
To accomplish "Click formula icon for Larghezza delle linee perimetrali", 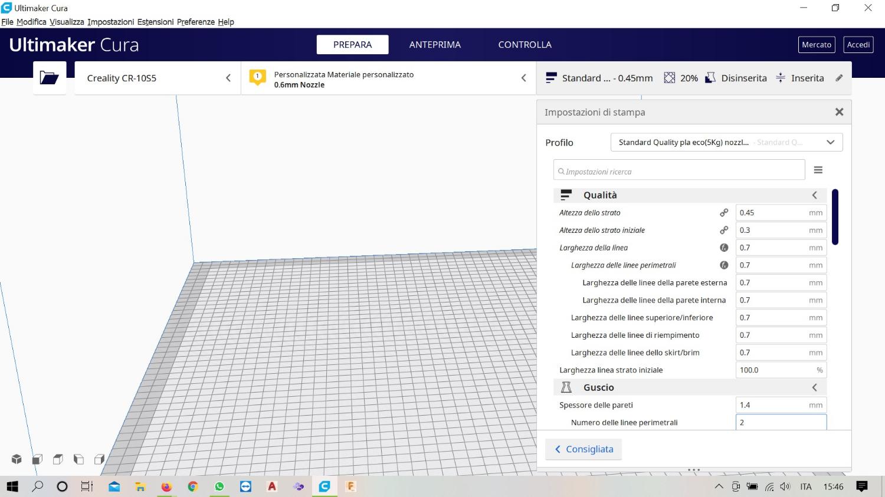I will [724, 265].
